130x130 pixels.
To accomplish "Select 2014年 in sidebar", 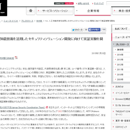I will point(122,55).
